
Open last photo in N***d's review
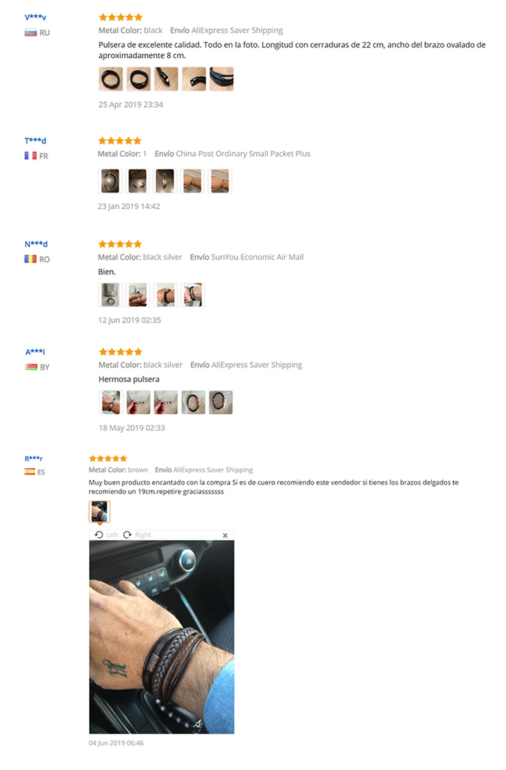(x=193, y=295)
